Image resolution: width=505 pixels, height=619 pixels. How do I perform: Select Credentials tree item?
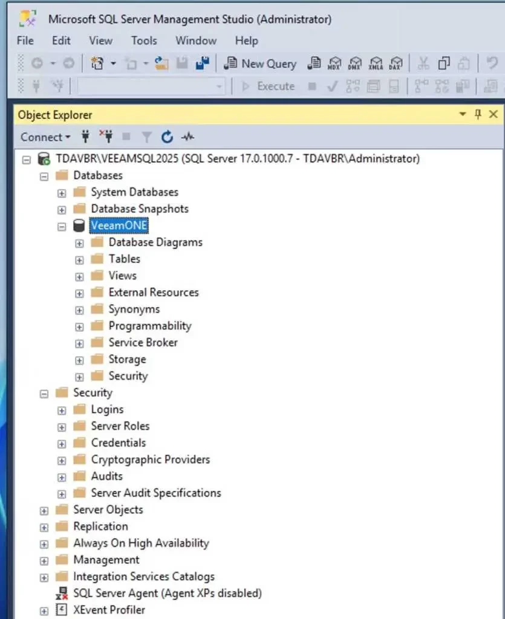pos(119,442)
